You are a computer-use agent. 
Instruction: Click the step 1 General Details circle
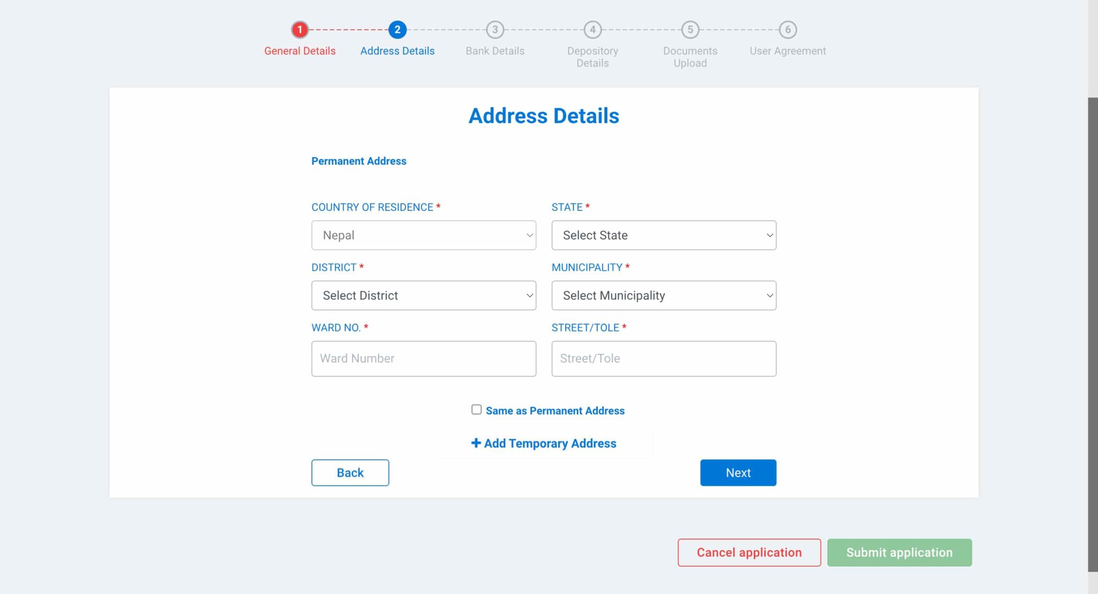tap(300, 29)
